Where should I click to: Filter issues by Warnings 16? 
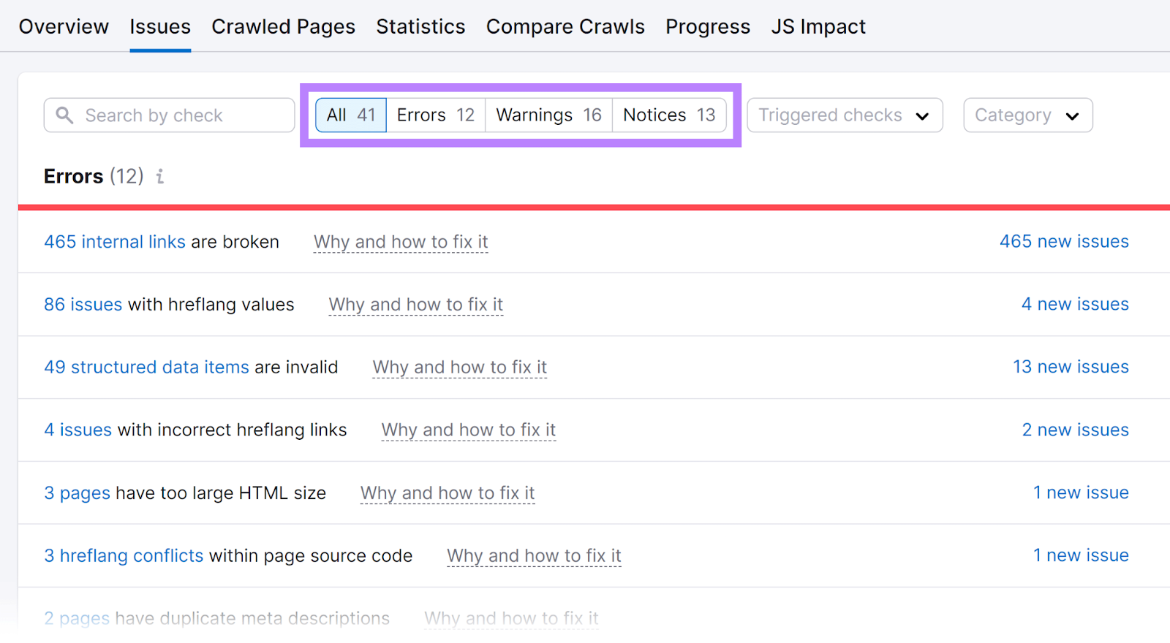(x=548, y=115)
